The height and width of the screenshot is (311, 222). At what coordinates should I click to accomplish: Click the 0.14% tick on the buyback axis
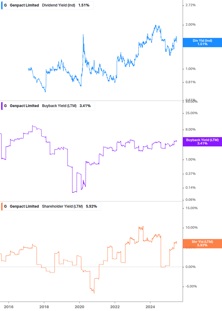pos(190,188)
